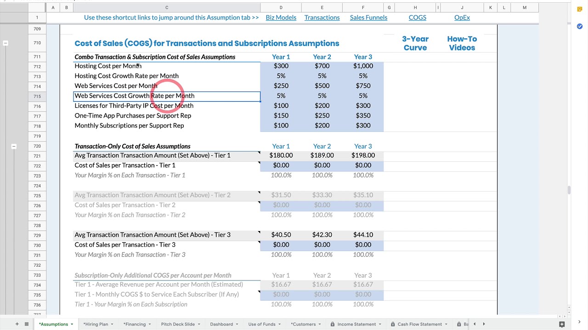588x330 pixels.
Task: Jump to COGS section link
Action: point(418,17)
